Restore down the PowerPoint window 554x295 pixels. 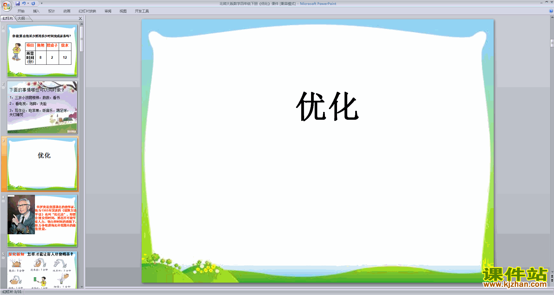(546, 3)
